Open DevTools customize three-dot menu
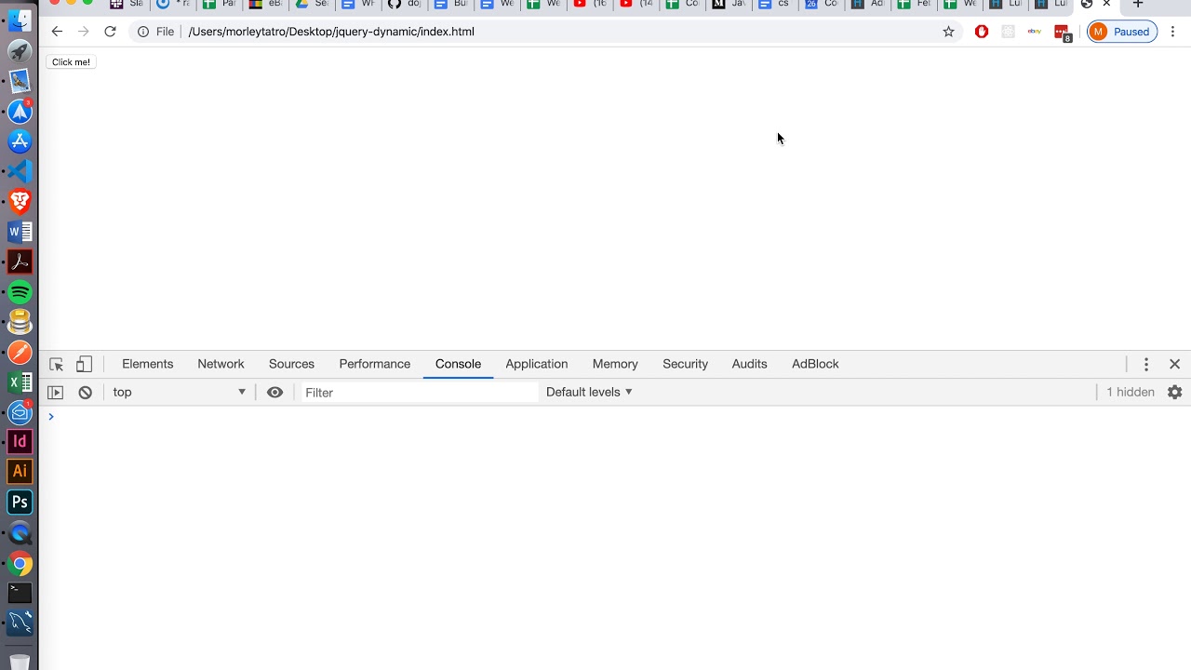The width and height of the screenshot is (1191, 670). tap(1146, 365)
